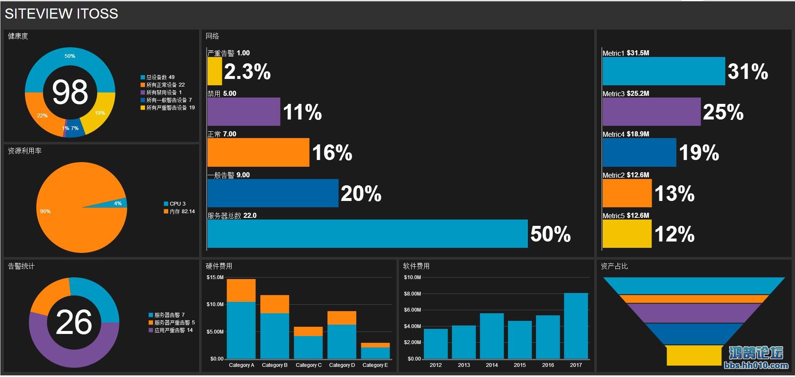795x377 pixels.
Task: Click the Metric1 $31.5M label
Action: tap(626, 53)
